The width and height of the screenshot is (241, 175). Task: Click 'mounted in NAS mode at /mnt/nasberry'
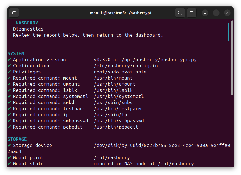coord(144,164)
